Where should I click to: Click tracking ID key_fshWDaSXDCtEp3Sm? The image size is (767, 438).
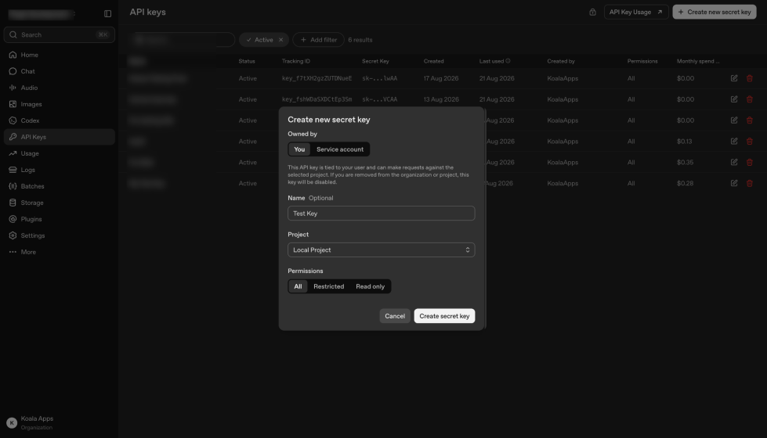coord(317,99)
